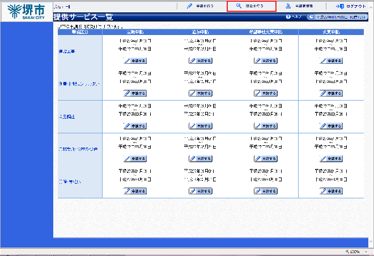Click 申請する for 物品調達 under 変更申請
The height and width of the screenshot is (256, 374).
coord(331,126)
